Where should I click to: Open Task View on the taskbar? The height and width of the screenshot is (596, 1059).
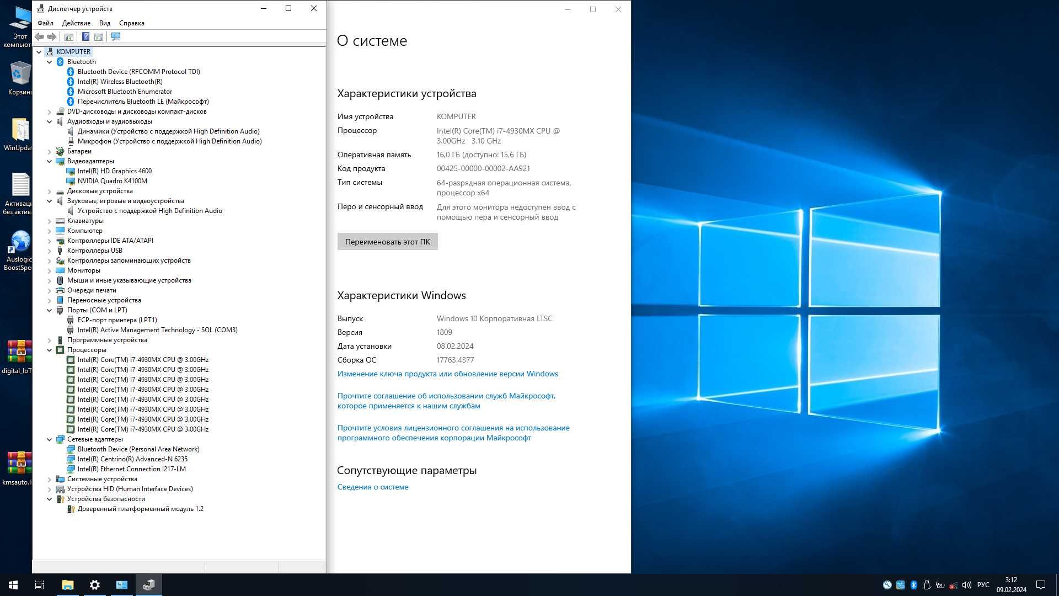(40, 584)
